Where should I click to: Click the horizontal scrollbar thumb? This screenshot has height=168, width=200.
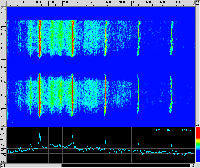33,165
